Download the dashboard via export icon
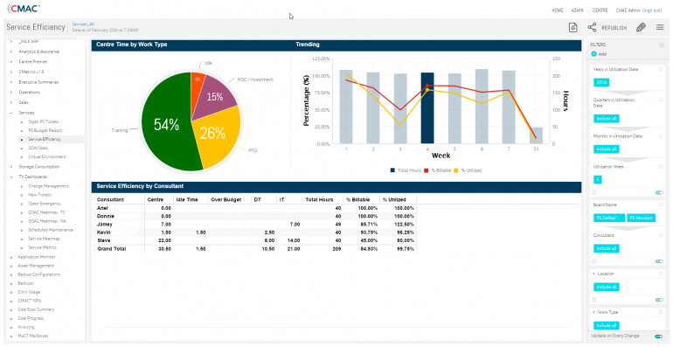This screenshot has width=673, height=347. point(573,27)
